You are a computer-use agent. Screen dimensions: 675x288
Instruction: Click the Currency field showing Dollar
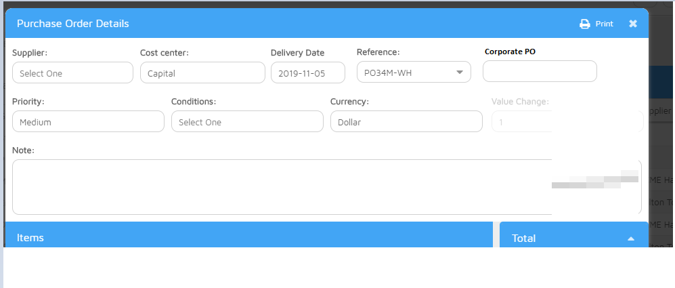tap(406, 122)
